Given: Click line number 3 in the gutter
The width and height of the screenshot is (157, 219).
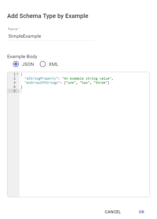Looking at the screenshot, I should pos(15,83).
